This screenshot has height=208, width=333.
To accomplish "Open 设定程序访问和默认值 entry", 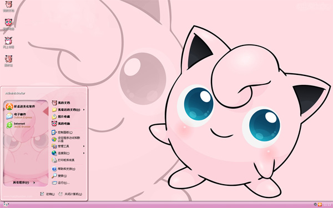I will coord(66,139).
